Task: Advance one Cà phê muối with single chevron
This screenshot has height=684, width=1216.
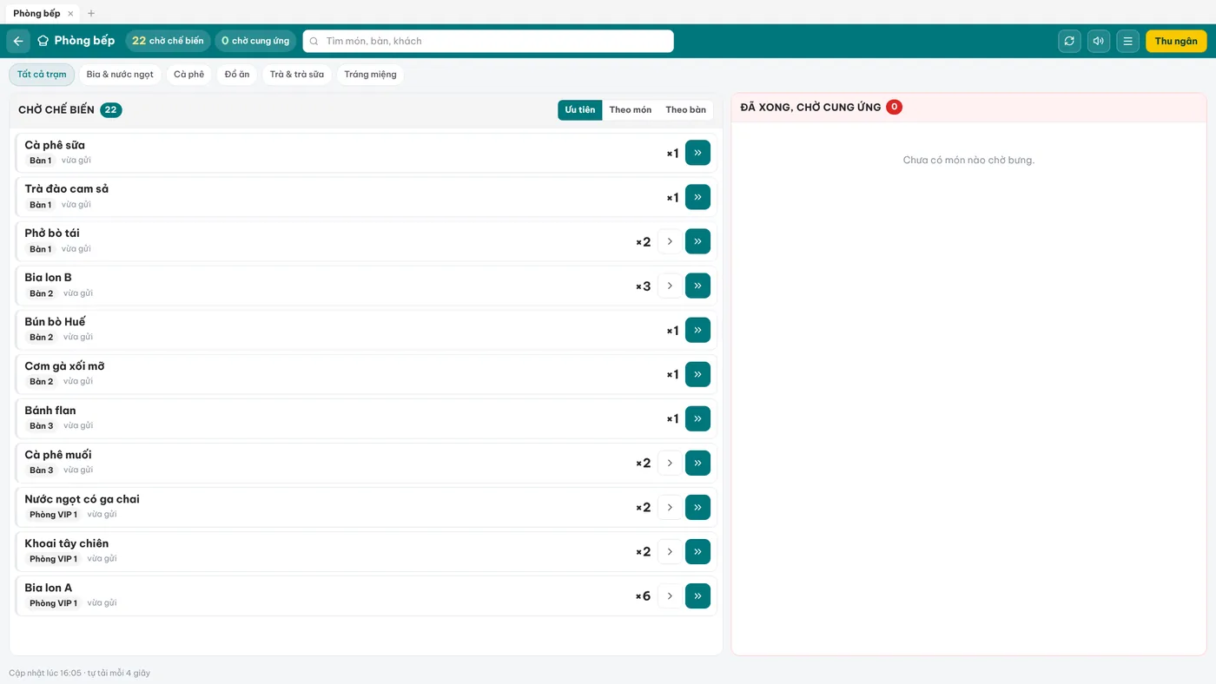Action: pos(670,463)
